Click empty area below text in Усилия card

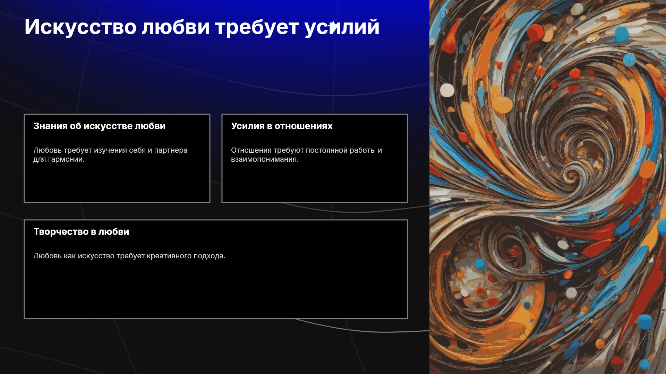(x=315, y=184)
